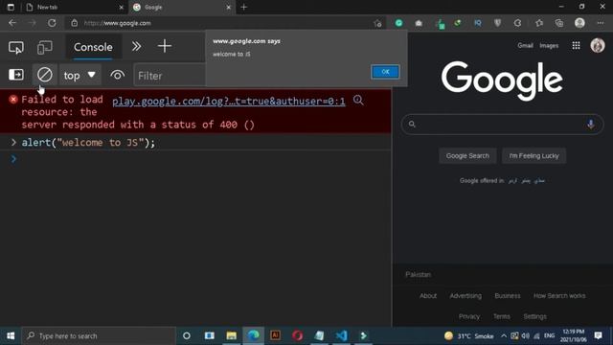Open the About footer link
The height and width of the screenshot is (345, 613).
tap(428, 296)
